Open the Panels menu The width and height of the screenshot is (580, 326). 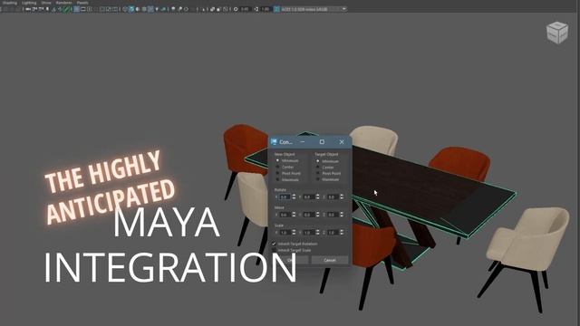82,3
